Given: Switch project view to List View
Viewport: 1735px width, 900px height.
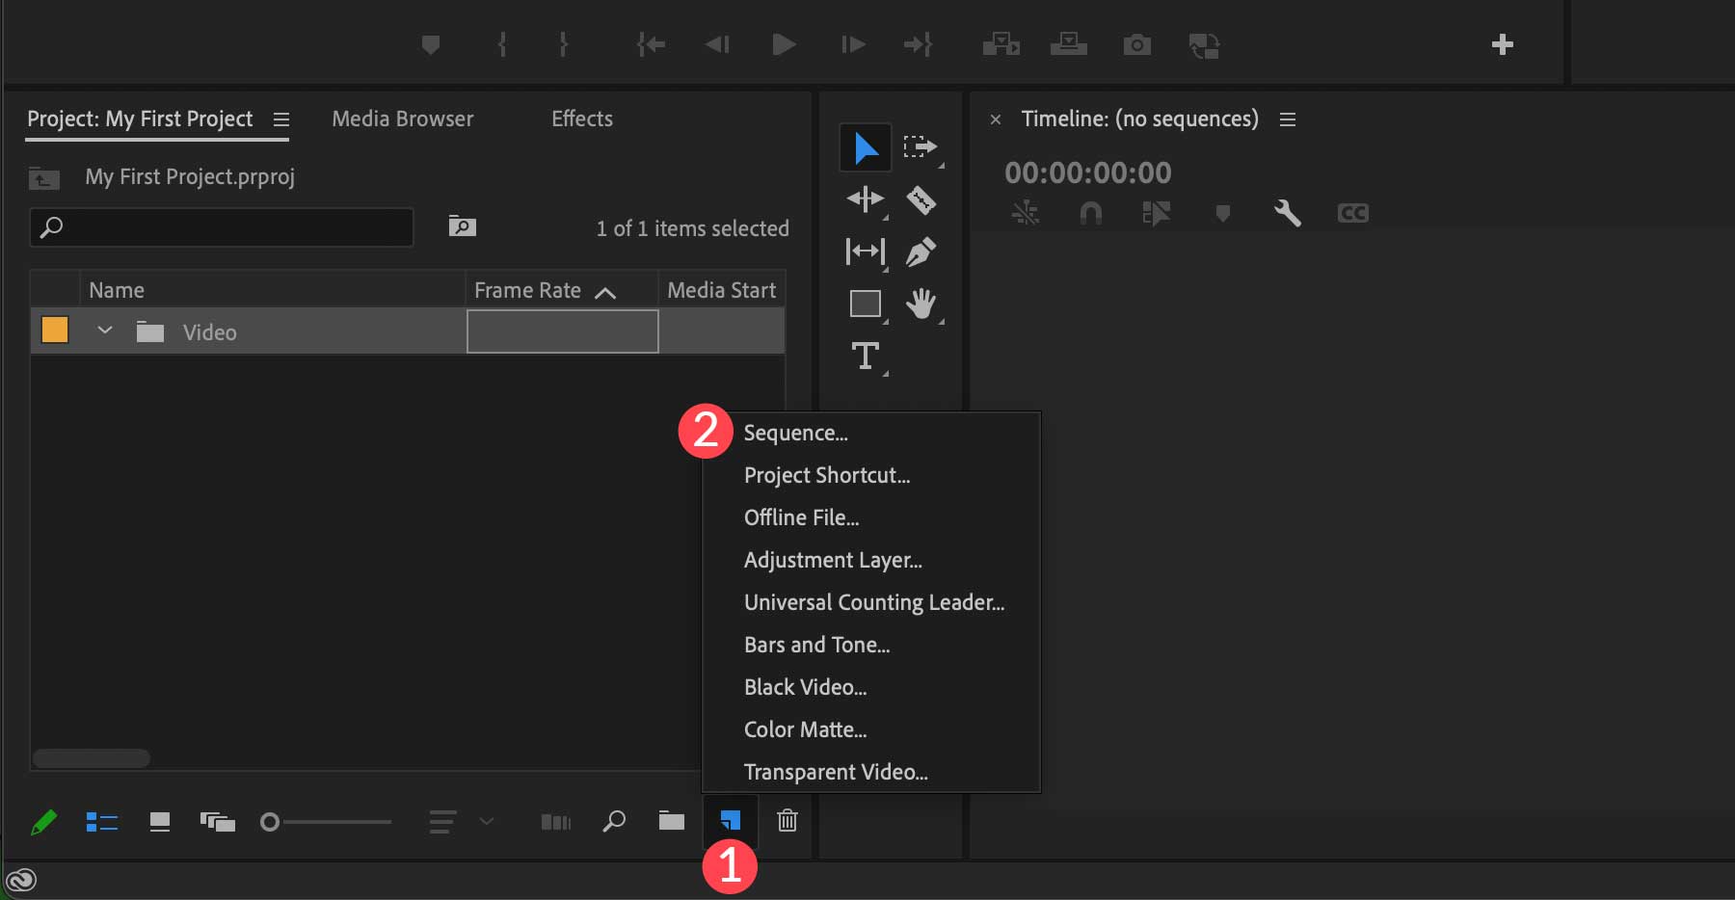Looking at the screenshot, I should (x=102, y=822).
